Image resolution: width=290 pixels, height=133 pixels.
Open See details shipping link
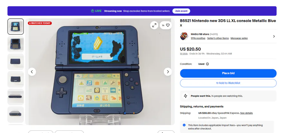[247, 113]
